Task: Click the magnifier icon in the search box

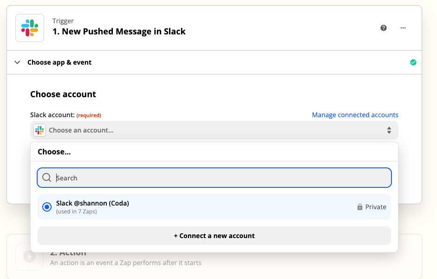Action: pyautogui.click(x=47, y=178)
